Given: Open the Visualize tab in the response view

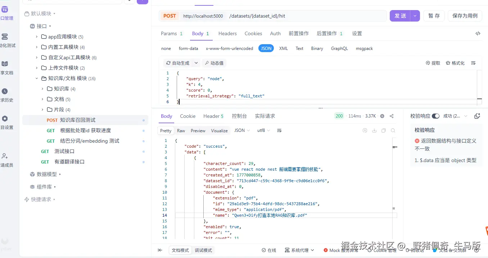Looking at the screenshot, I should 219,130.
